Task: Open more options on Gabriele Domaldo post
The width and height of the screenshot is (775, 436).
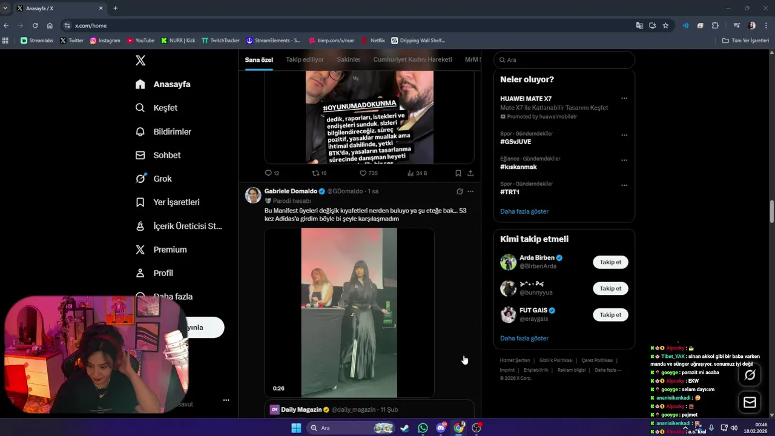Action: [x=470, y=191]
